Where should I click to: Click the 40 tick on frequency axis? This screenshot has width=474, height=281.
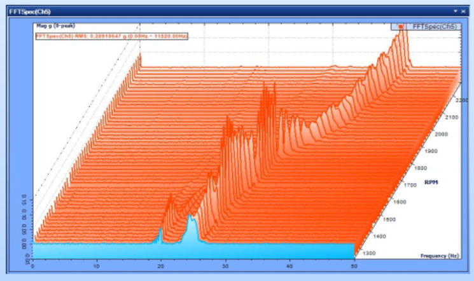tap(289, 266)
